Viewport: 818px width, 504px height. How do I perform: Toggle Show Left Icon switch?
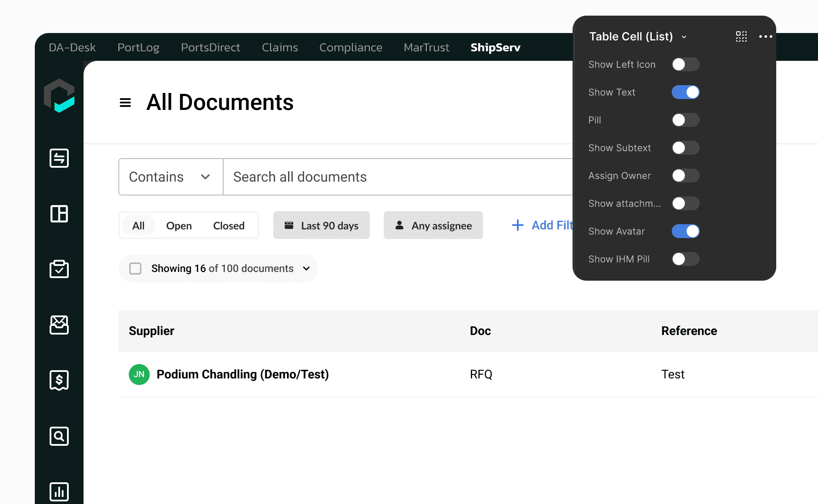pos(686,64)
